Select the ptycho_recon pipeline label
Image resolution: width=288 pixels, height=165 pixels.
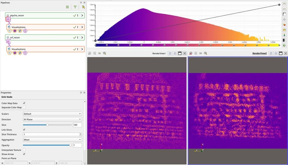[17, 16]
